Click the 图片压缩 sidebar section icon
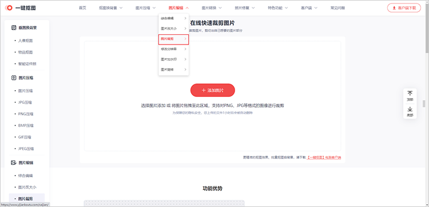The height and width of the screenshot is (207, 429). 14,78
